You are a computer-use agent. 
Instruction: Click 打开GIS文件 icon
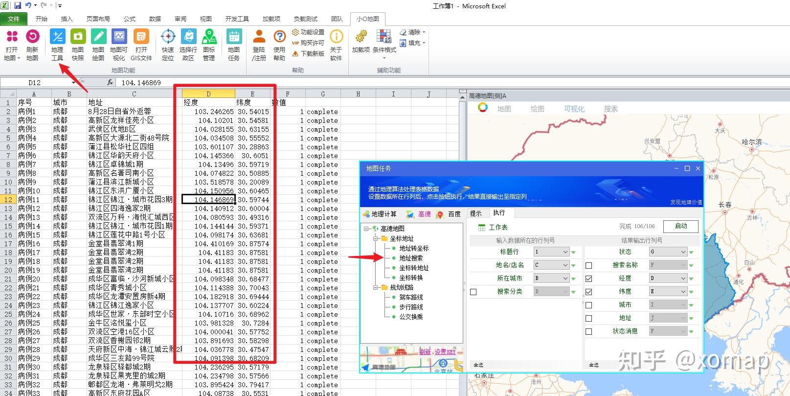pos(141,45)
